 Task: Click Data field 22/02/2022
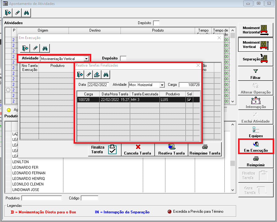(98, 85)
